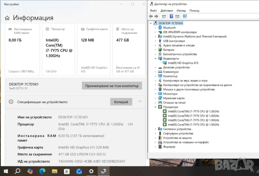Click device ID value 74244996-5D02-4CBB
This screenshot has height=176, width=259.
(x=92, y=161)
